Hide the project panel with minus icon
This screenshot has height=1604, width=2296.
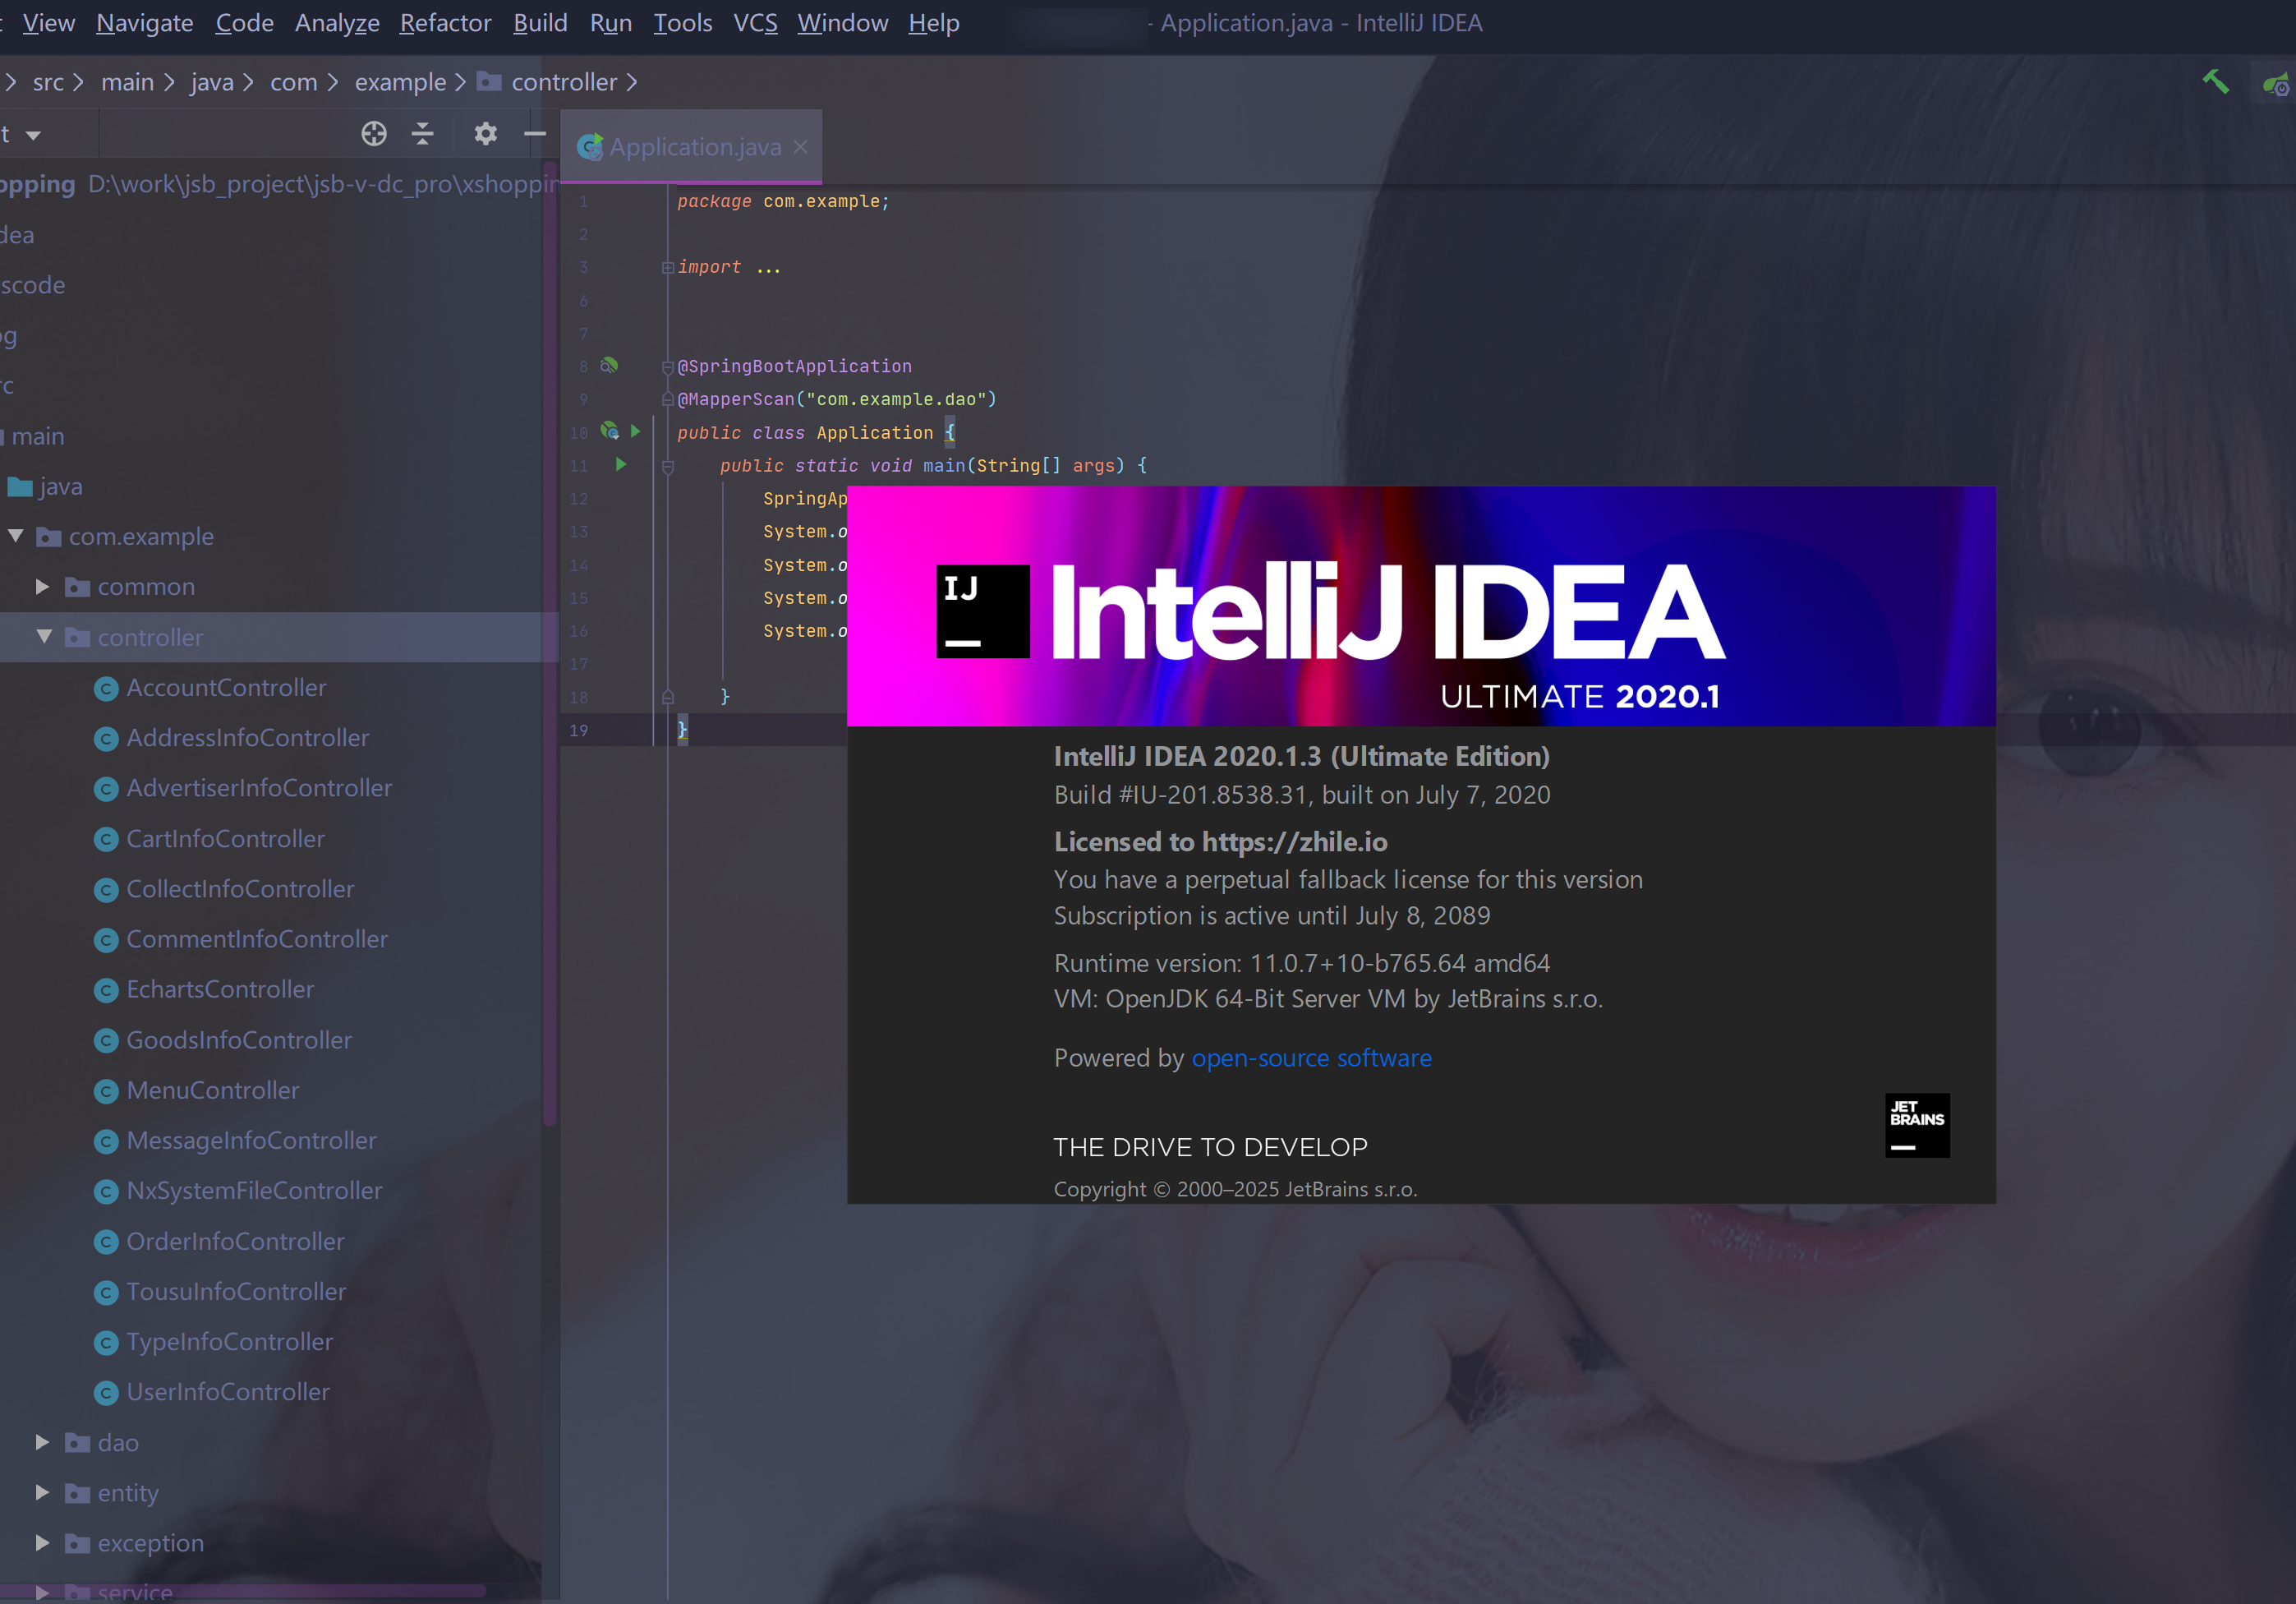click(535, 134)
